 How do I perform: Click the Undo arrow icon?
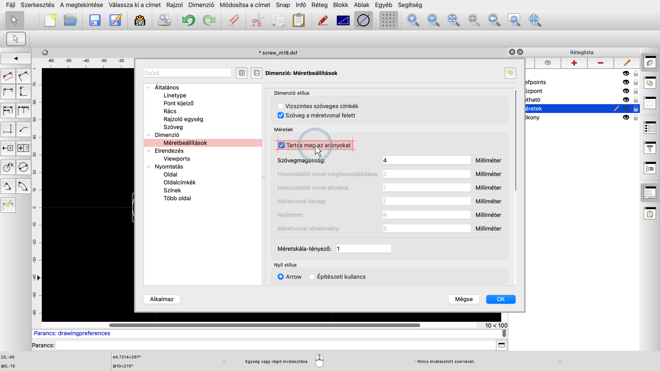point(189,20)
